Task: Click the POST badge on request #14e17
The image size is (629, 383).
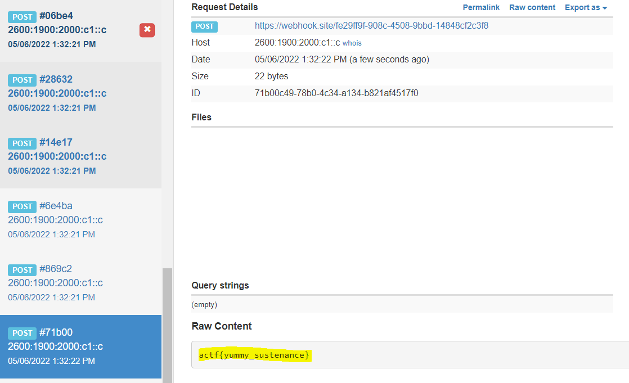Action: 23,143
